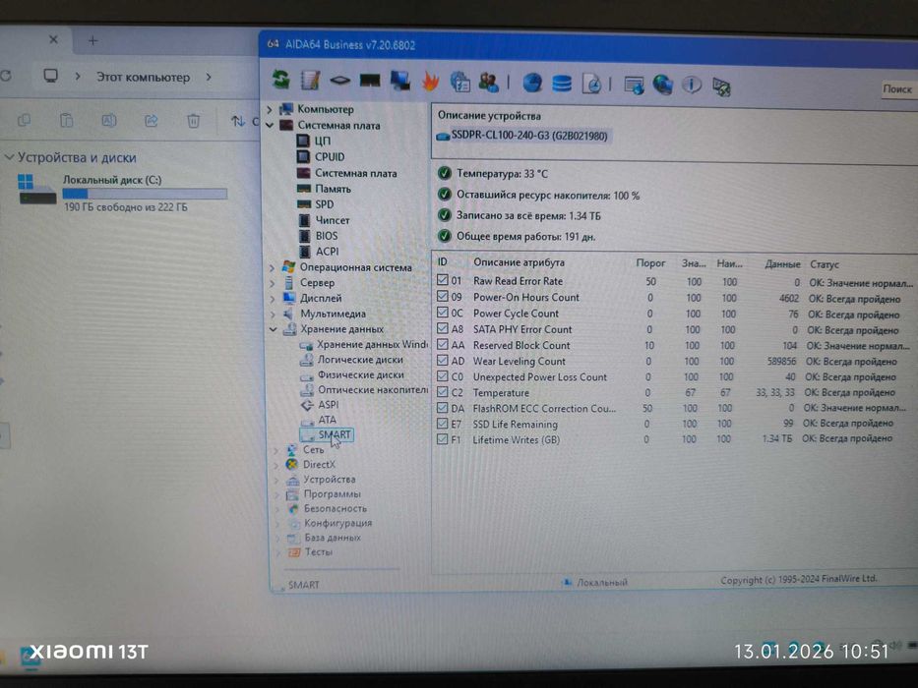
Task: Expand the Дисплей tree node
Action: click(x=273, y=299)
